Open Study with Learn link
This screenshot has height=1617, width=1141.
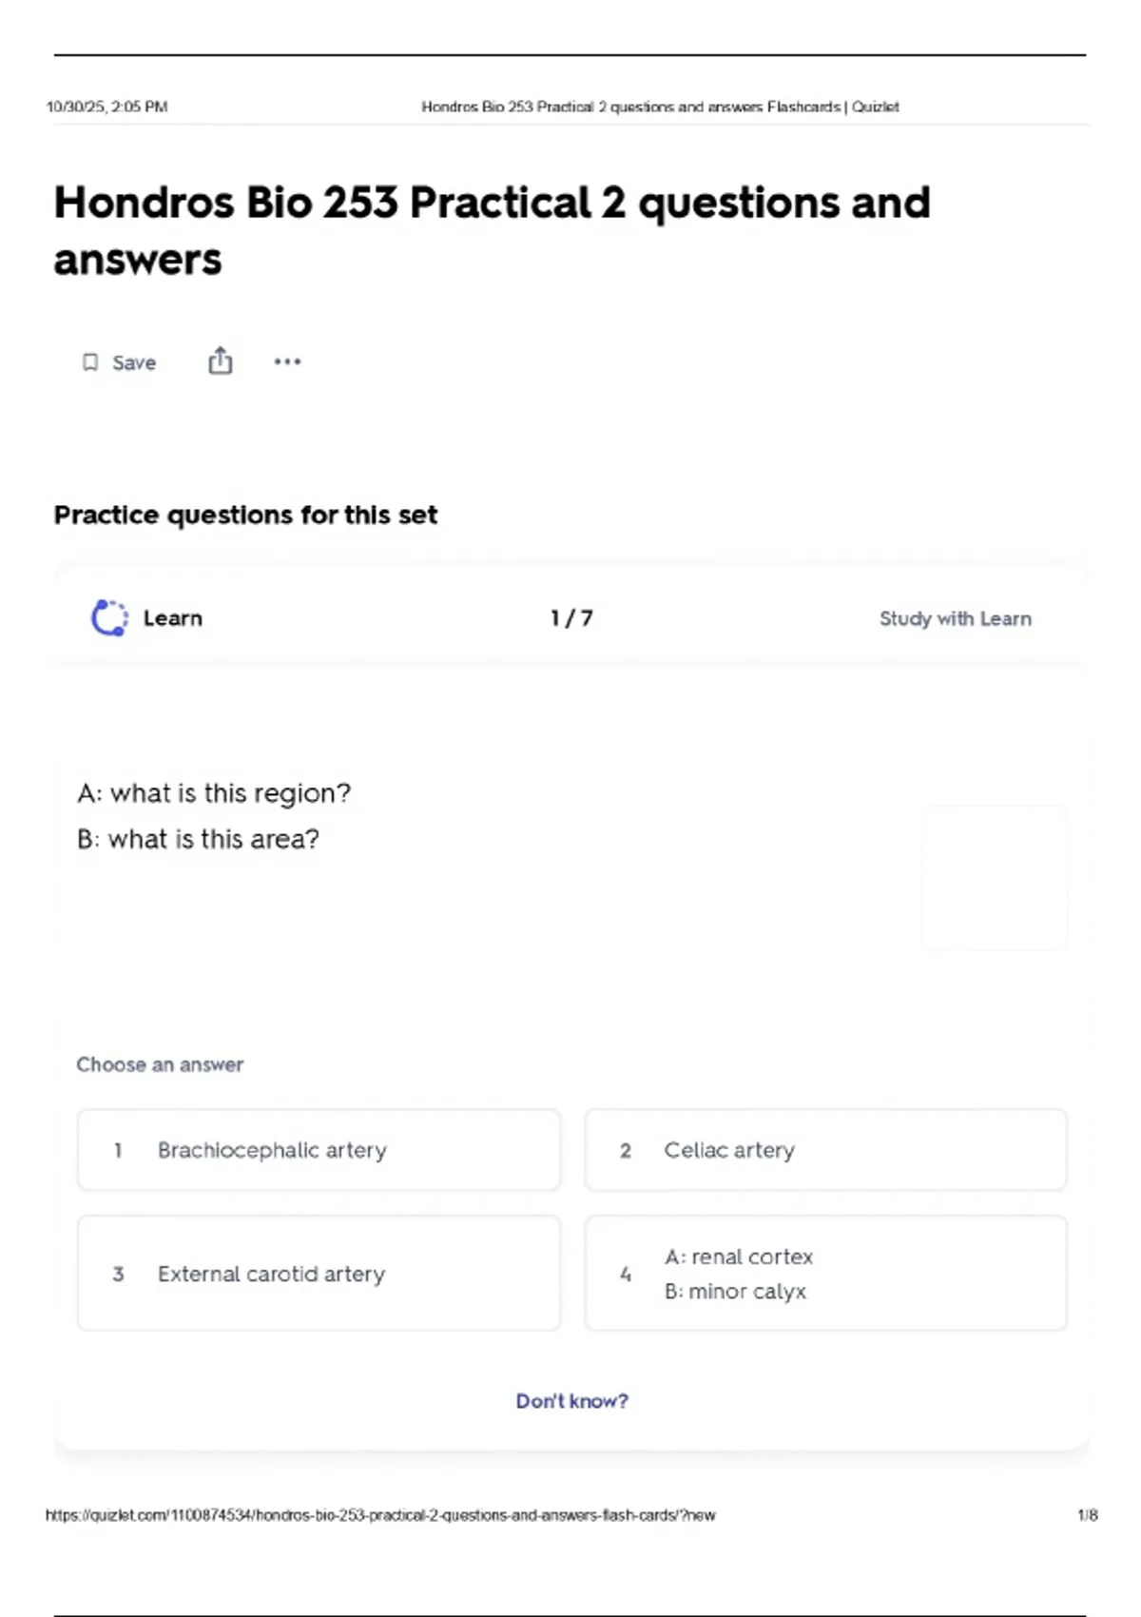pos(955,619)
